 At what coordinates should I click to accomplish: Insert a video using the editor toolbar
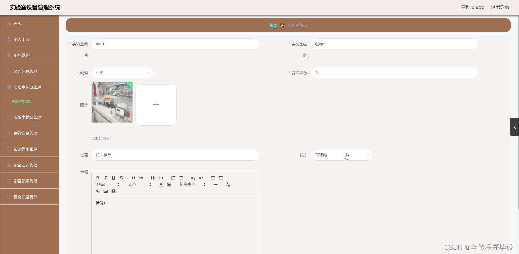[114, 191]
